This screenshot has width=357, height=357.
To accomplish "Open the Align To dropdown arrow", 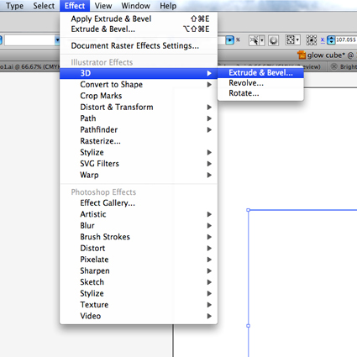I will pos(297,40).
